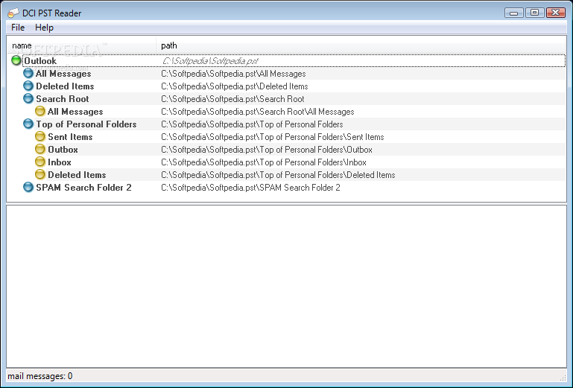Click yellow icon beside Outbox
573x388 pixels.
tap(39, 149)
